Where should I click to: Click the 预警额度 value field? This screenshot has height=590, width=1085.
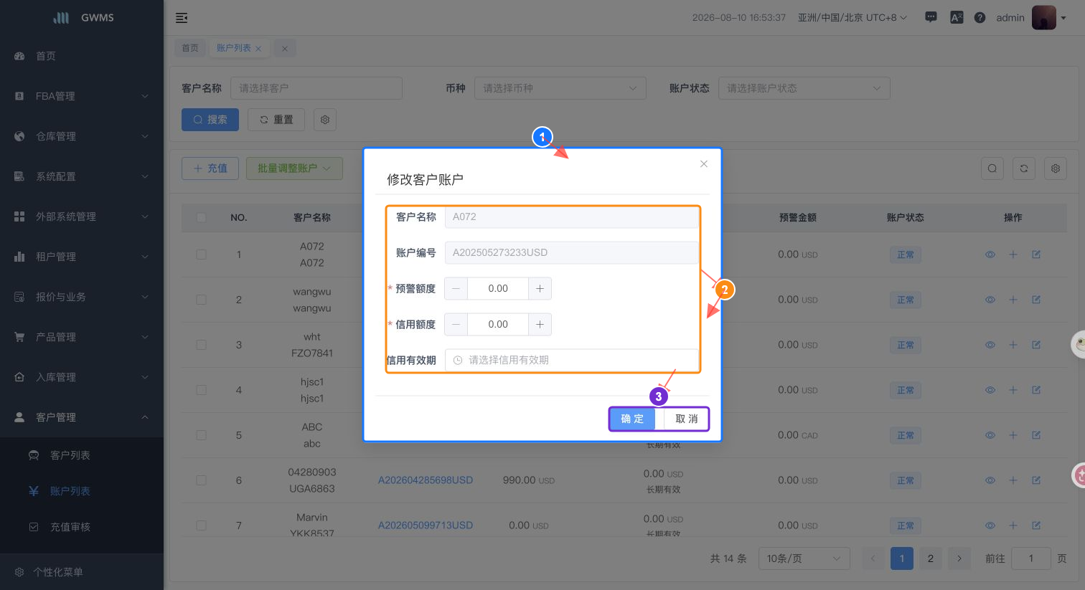point(498,288)
